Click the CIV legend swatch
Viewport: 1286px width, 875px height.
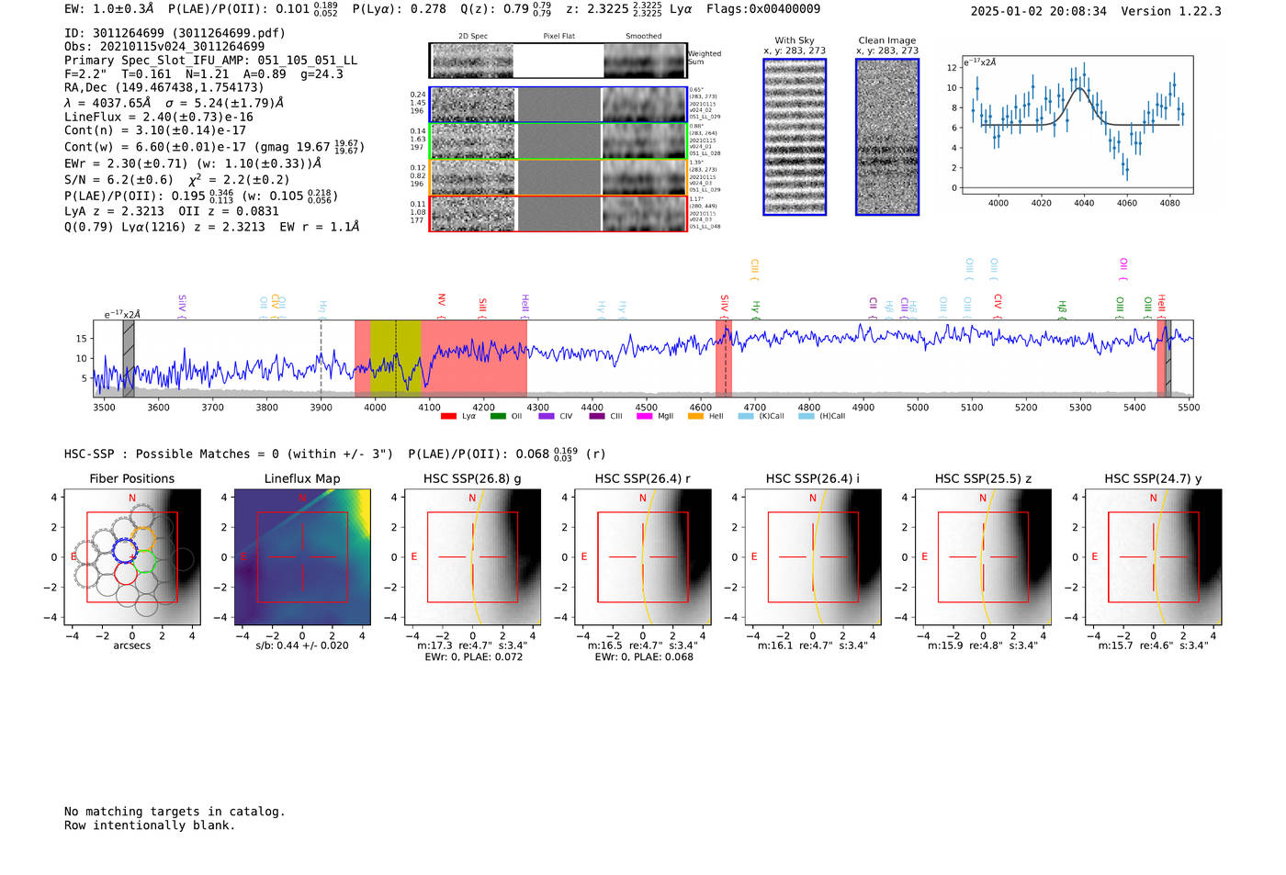547,417
